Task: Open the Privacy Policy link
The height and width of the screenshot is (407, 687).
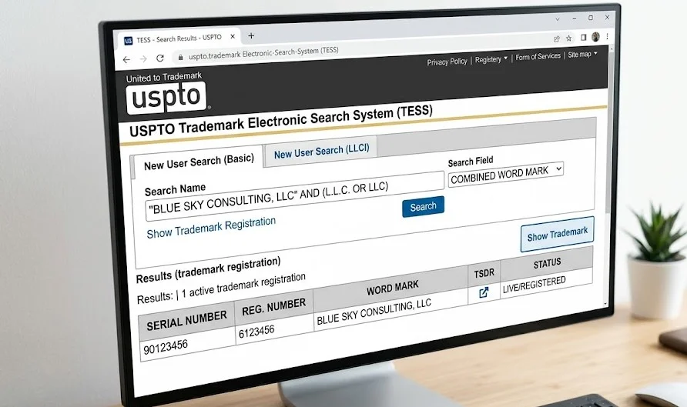Action: 447,62
